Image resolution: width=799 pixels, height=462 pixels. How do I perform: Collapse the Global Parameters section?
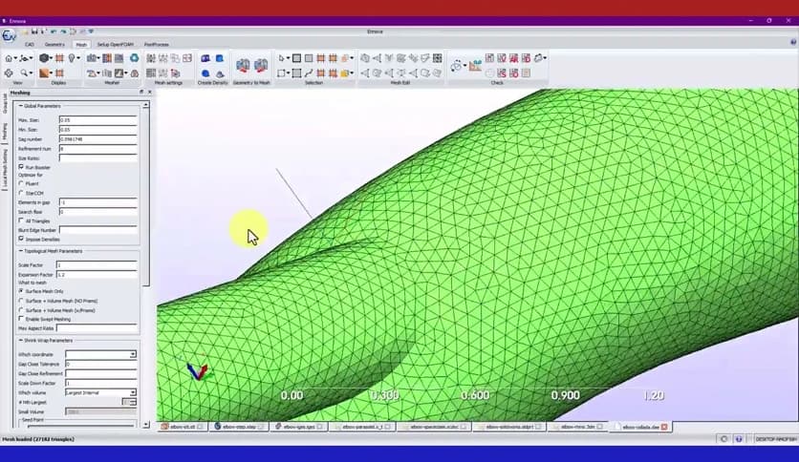(21, 106)
